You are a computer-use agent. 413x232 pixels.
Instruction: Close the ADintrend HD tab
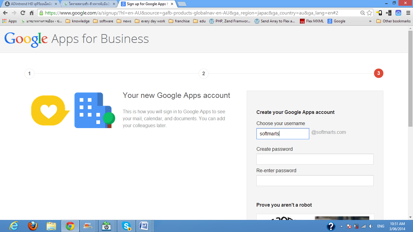coord(56,4)
